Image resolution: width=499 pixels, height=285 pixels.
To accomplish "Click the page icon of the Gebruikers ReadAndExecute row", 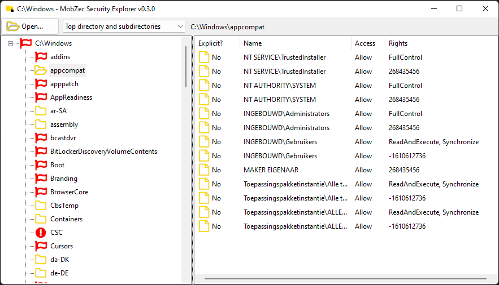I will click(204, 142).
